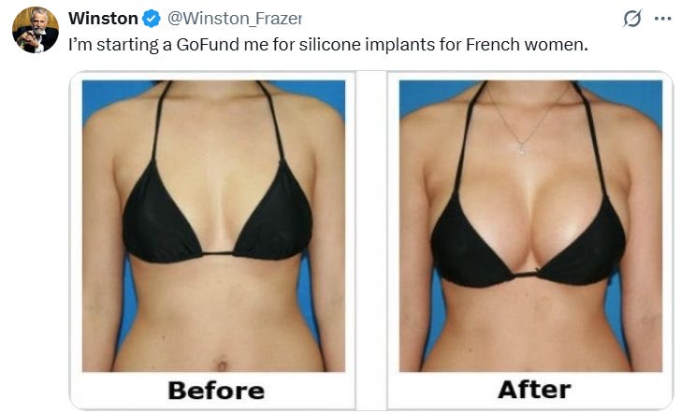Click the blue verified checkmark badge

[x=152, y=19]
